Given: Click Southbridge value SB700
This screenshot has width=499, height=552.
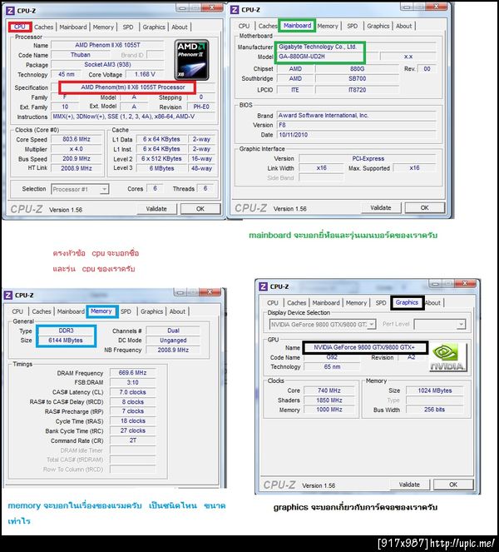Looking at the screenshot, I should (358, 79).
